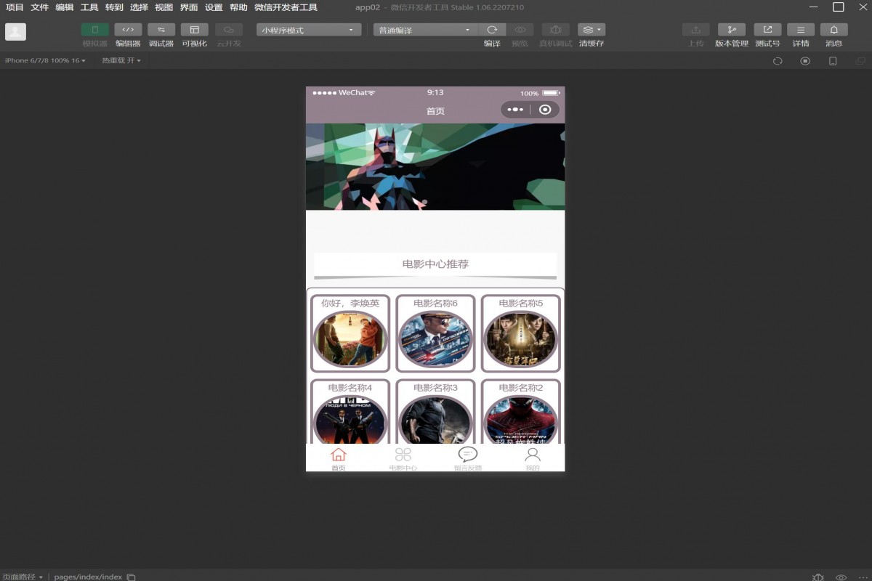Image resolution: width=872 pixels, height=581 pixels.
Task: Open the 设置 menu
Action: (214, 7)
